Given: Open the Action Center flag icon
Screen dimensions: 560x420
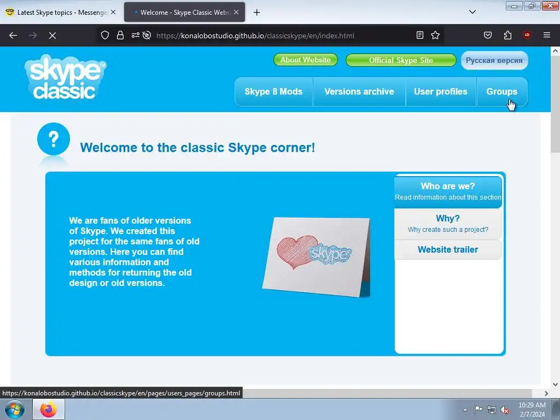Looking at the screenshot, I should pos(478,410).
